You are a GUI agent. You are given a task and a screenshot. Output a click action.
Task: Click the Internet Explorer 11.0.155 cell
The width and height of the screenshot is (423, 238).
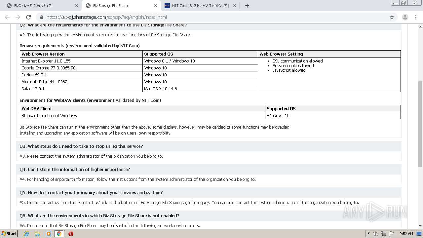point(81,61)
